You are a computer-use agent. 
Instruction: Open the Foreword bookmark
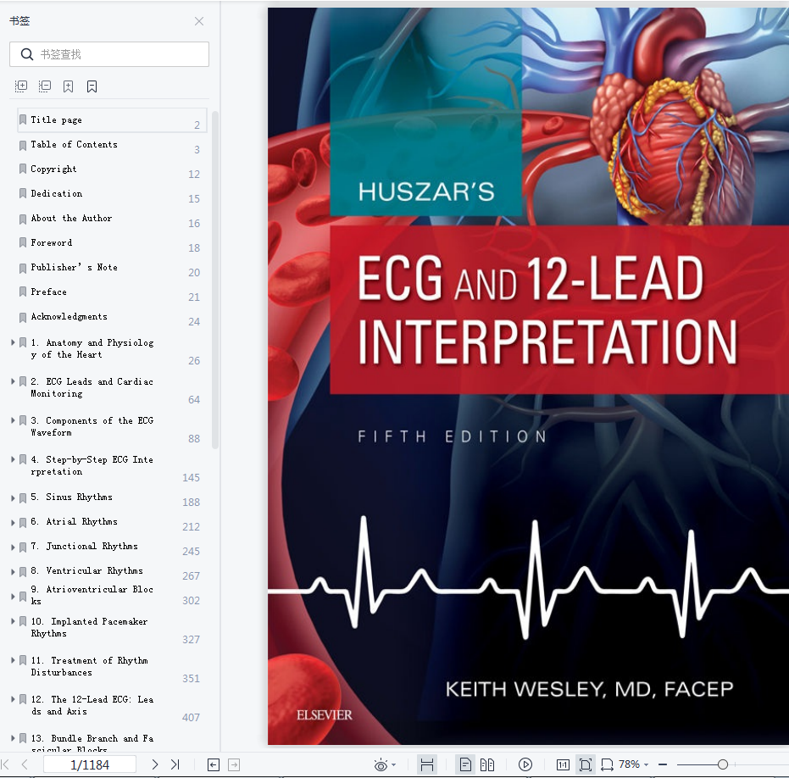click(x=112, y=243)
